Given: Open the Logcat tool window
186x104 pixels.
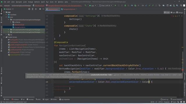Looking at the screenshot, I should tap(46, 99).
